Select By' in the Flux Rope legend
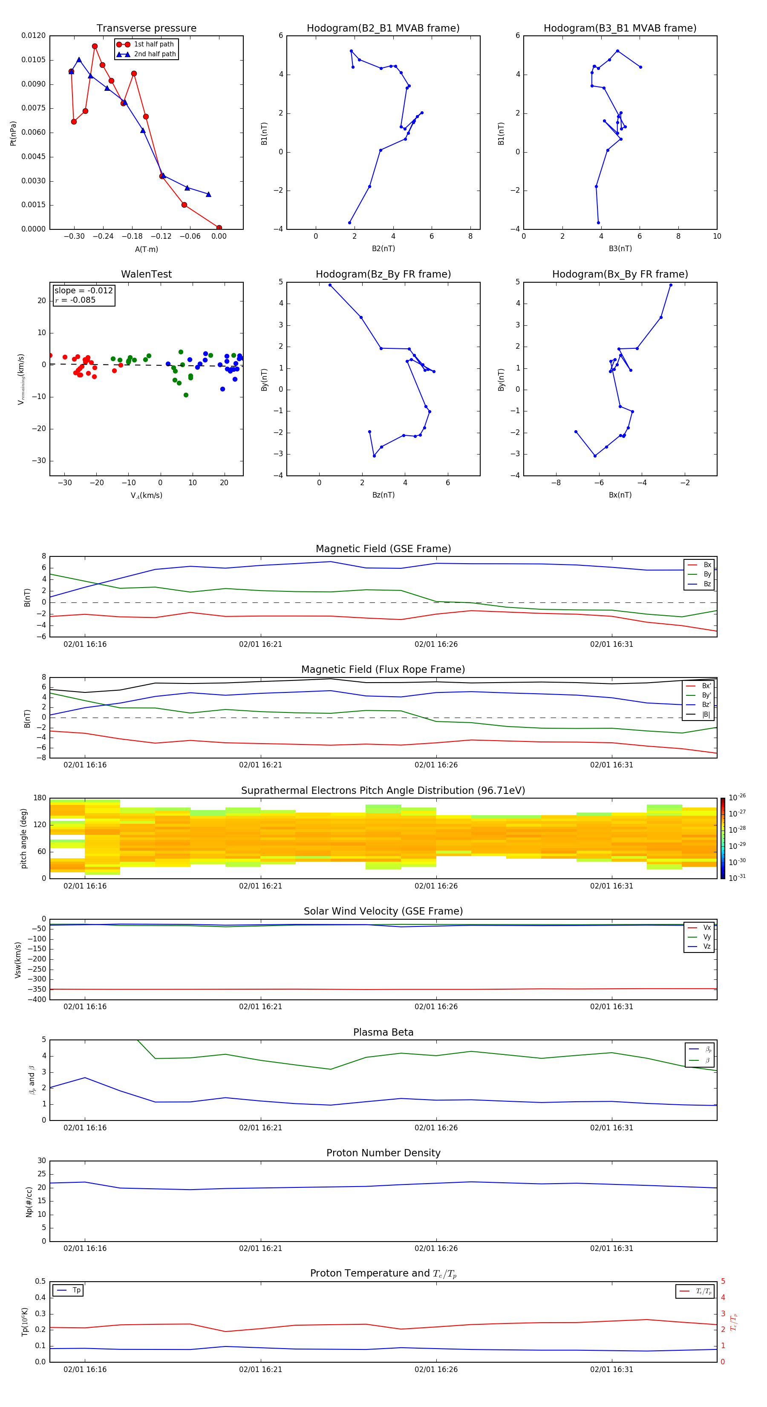The width and height of the screenshot is (767, 1407). 699,695
